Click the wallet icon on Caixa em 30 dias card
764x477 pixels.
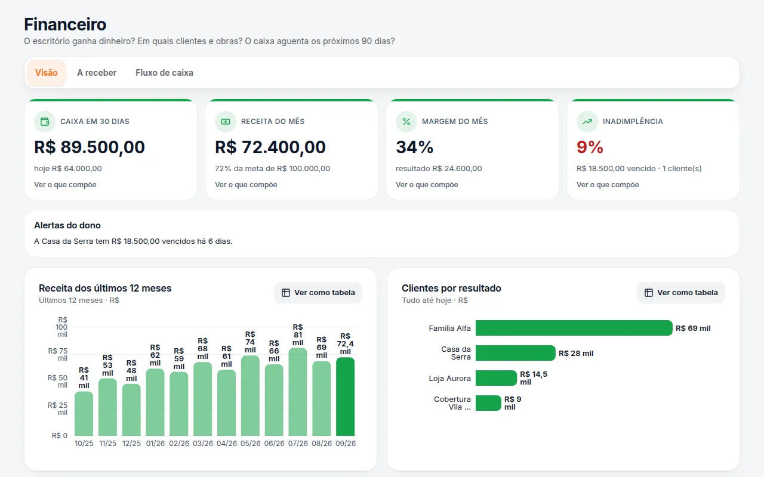(x=45, y=122)
